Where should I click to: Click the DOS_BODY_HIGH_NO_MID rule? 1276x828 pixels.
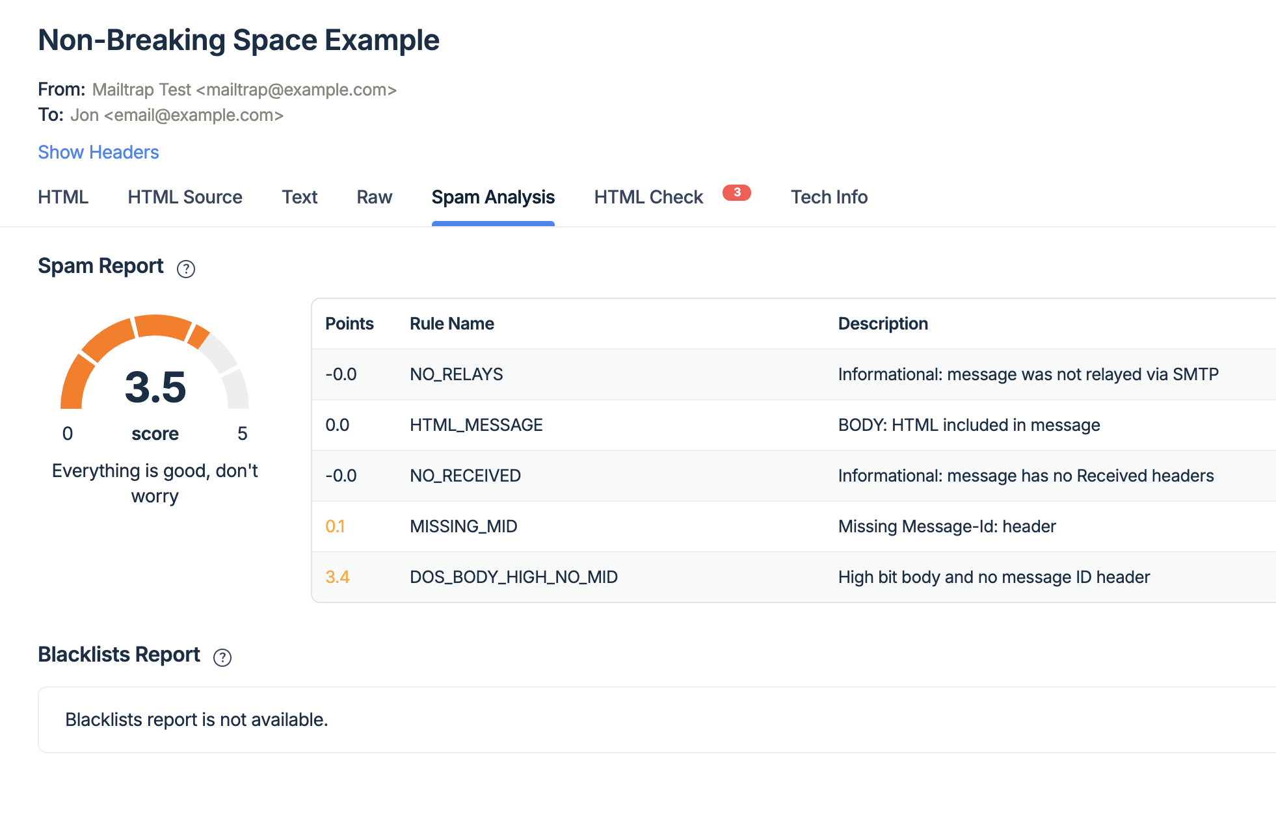point(513,577)
